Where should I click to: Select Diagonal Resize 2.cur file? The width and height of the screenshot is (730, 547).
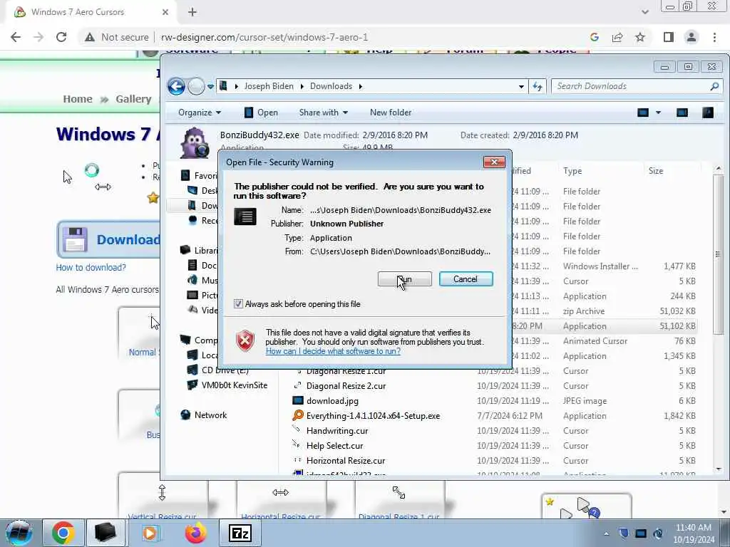pyautogui.click(x=346, y=386)
